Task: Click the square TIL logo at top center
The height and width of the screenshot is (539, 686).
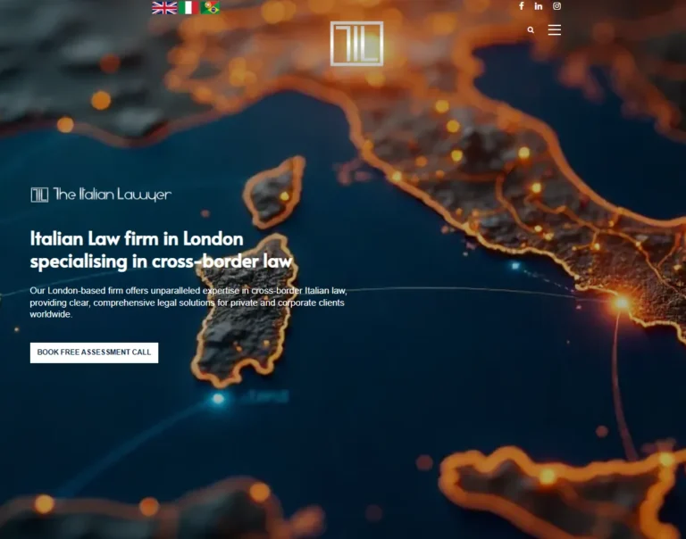Action: coord(356,44)
